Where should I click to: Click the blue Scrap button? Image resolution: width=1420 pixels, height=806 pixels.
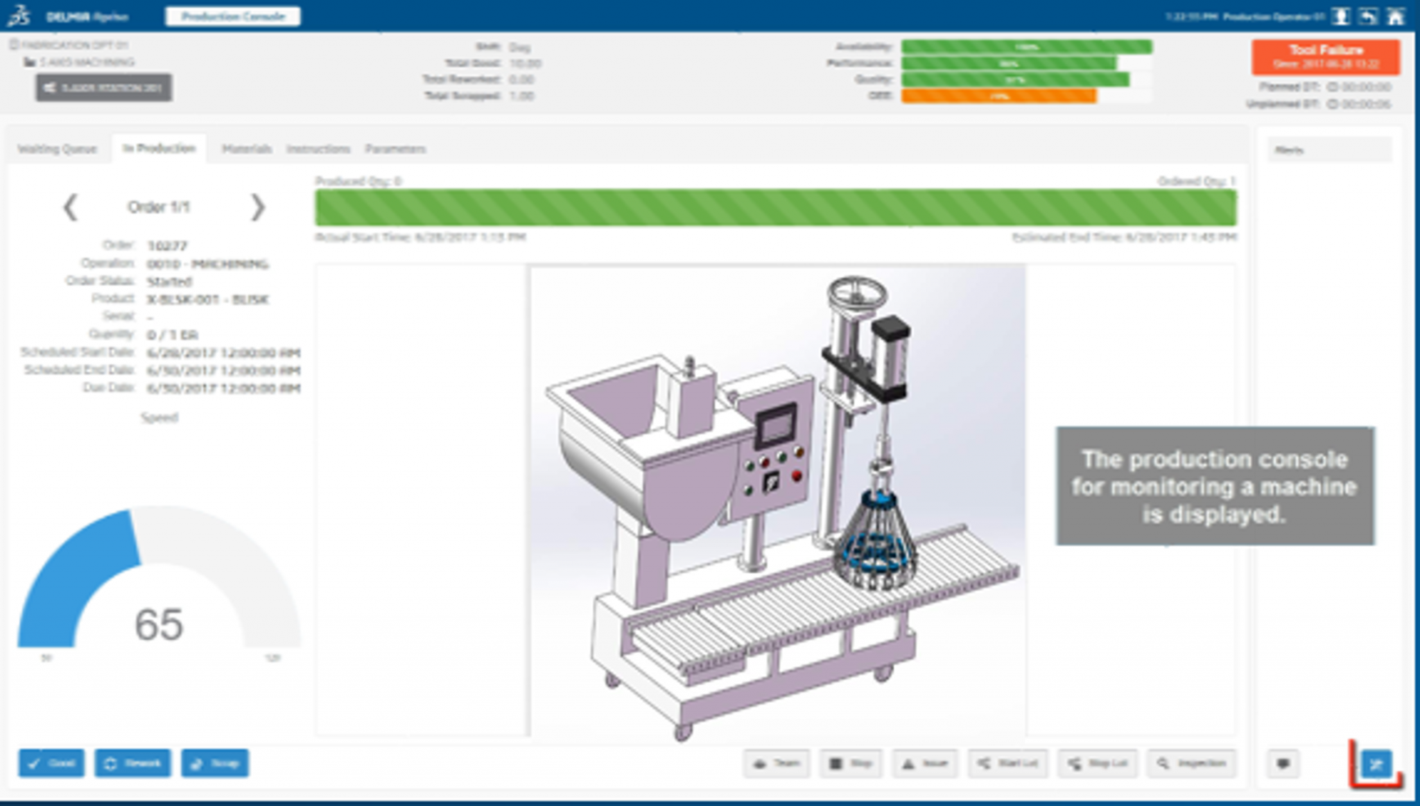(215, 764)
